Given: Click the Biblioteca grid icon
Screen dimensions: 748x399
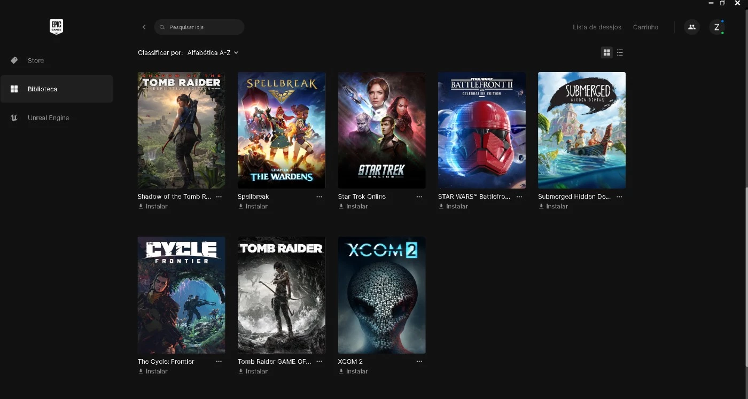Looking at the screenshot, I should coord(14,89).
